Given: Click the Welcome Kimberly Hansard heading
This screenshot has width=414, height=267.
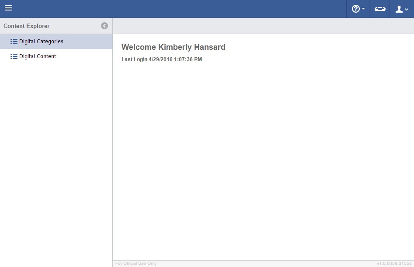Looking at the screenshot, I should pos(173,47).
